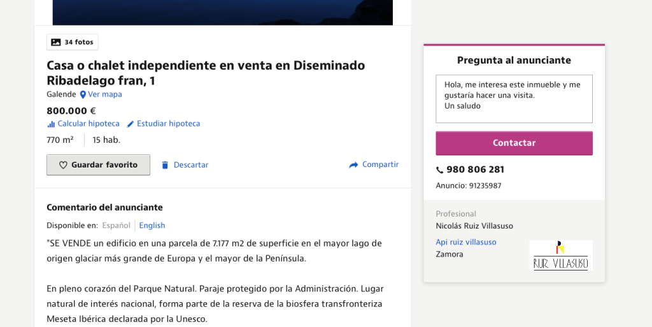Open the Ver mapa link

105,95
